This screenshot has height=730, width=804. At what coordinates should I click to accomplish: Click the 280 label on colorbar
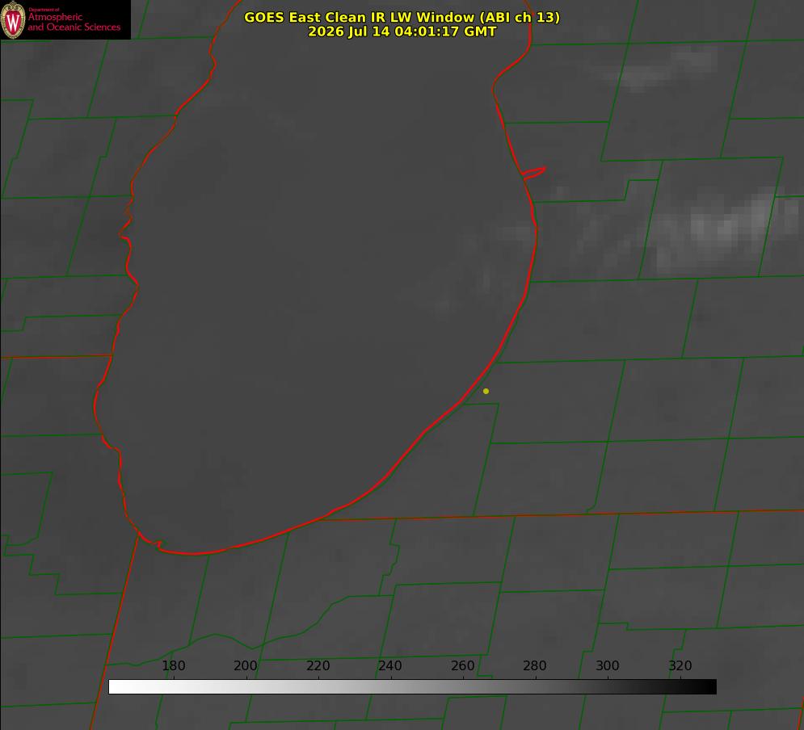(535, 665)
